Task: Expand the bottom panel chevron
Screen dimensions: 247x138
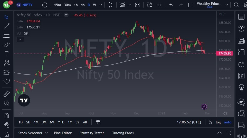Action: tap(220, 133)
